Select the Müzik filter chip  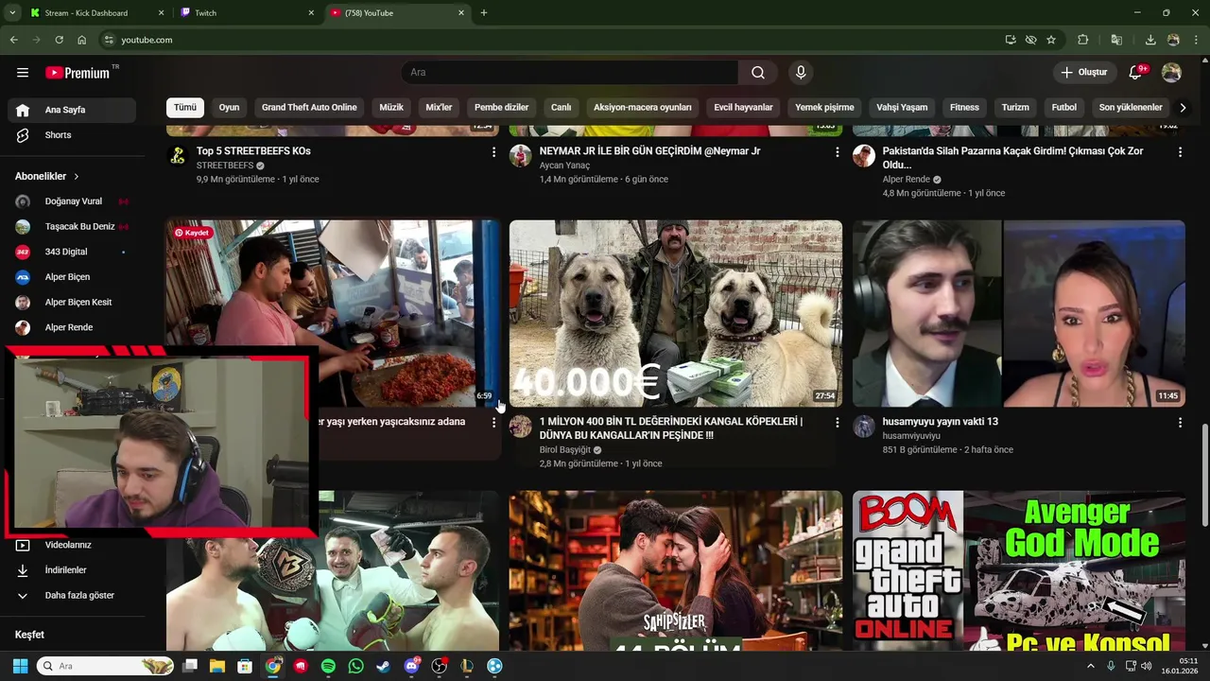(x=391, y=108)
